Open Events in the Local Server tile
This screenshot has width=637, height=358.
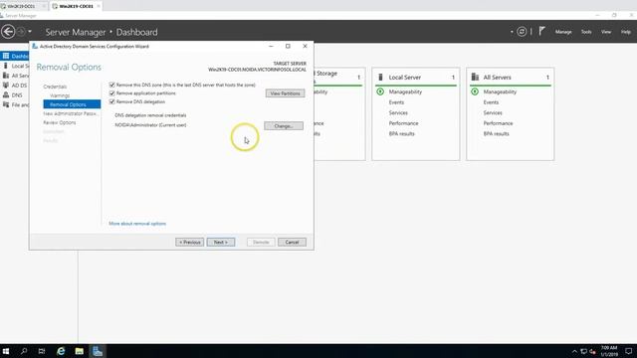[396, 102]
